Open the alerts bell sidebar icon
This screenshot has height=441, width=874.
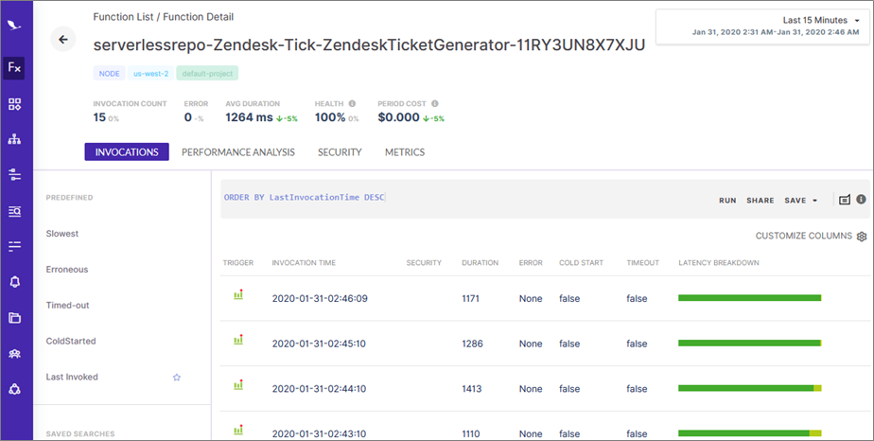click(14, 282)
